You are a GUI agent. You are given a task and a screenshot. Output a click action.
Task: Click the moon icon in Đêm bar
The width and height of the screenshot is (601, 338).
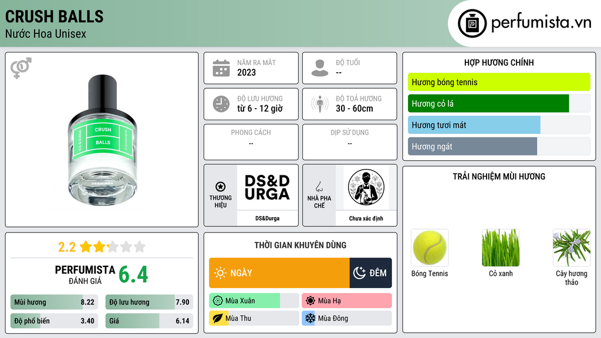tap(359, 273)
